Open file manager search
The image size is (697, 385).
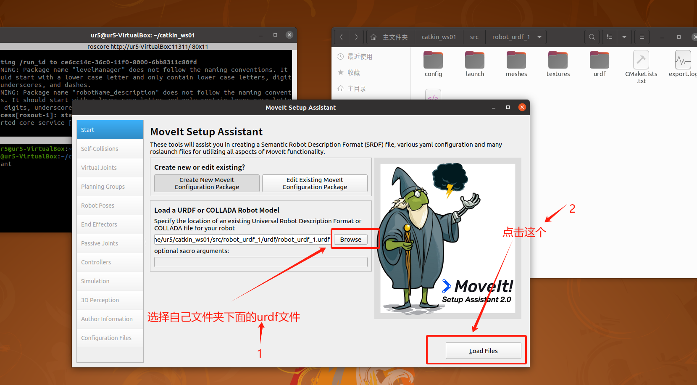click(592, 37)
